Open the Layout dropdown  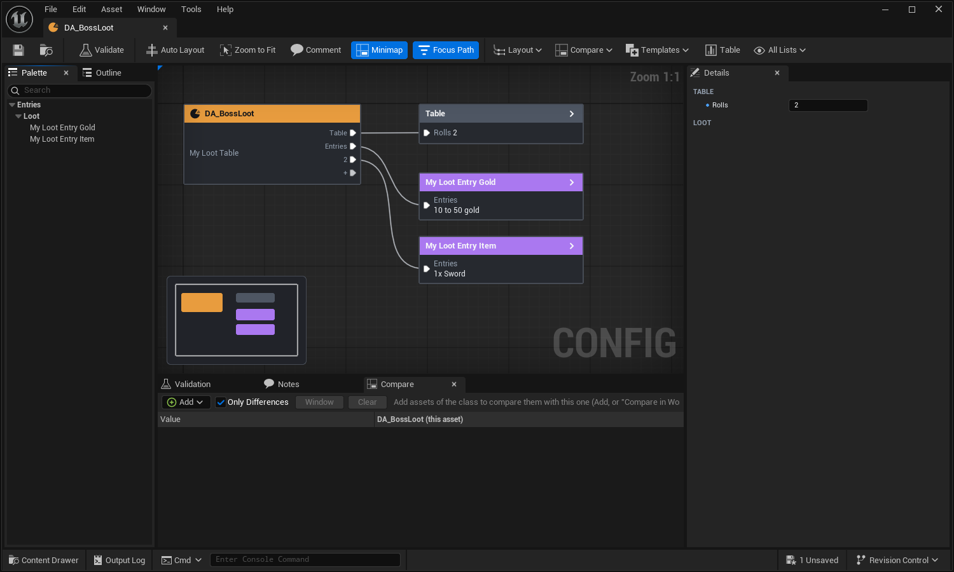[518, 50]
